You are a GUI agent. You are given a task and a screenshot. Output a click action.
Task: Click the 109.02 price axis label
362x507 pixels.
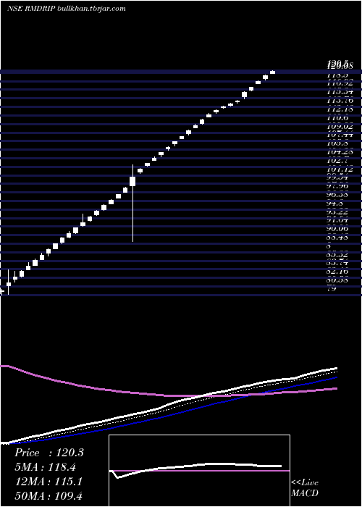[340, 127]
